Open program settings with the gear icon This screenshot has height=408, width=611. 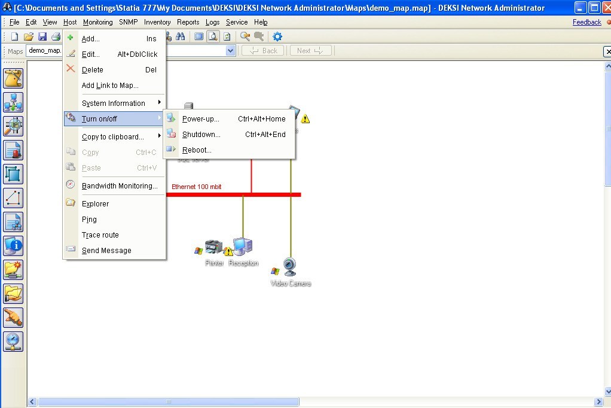coord(276,36)
